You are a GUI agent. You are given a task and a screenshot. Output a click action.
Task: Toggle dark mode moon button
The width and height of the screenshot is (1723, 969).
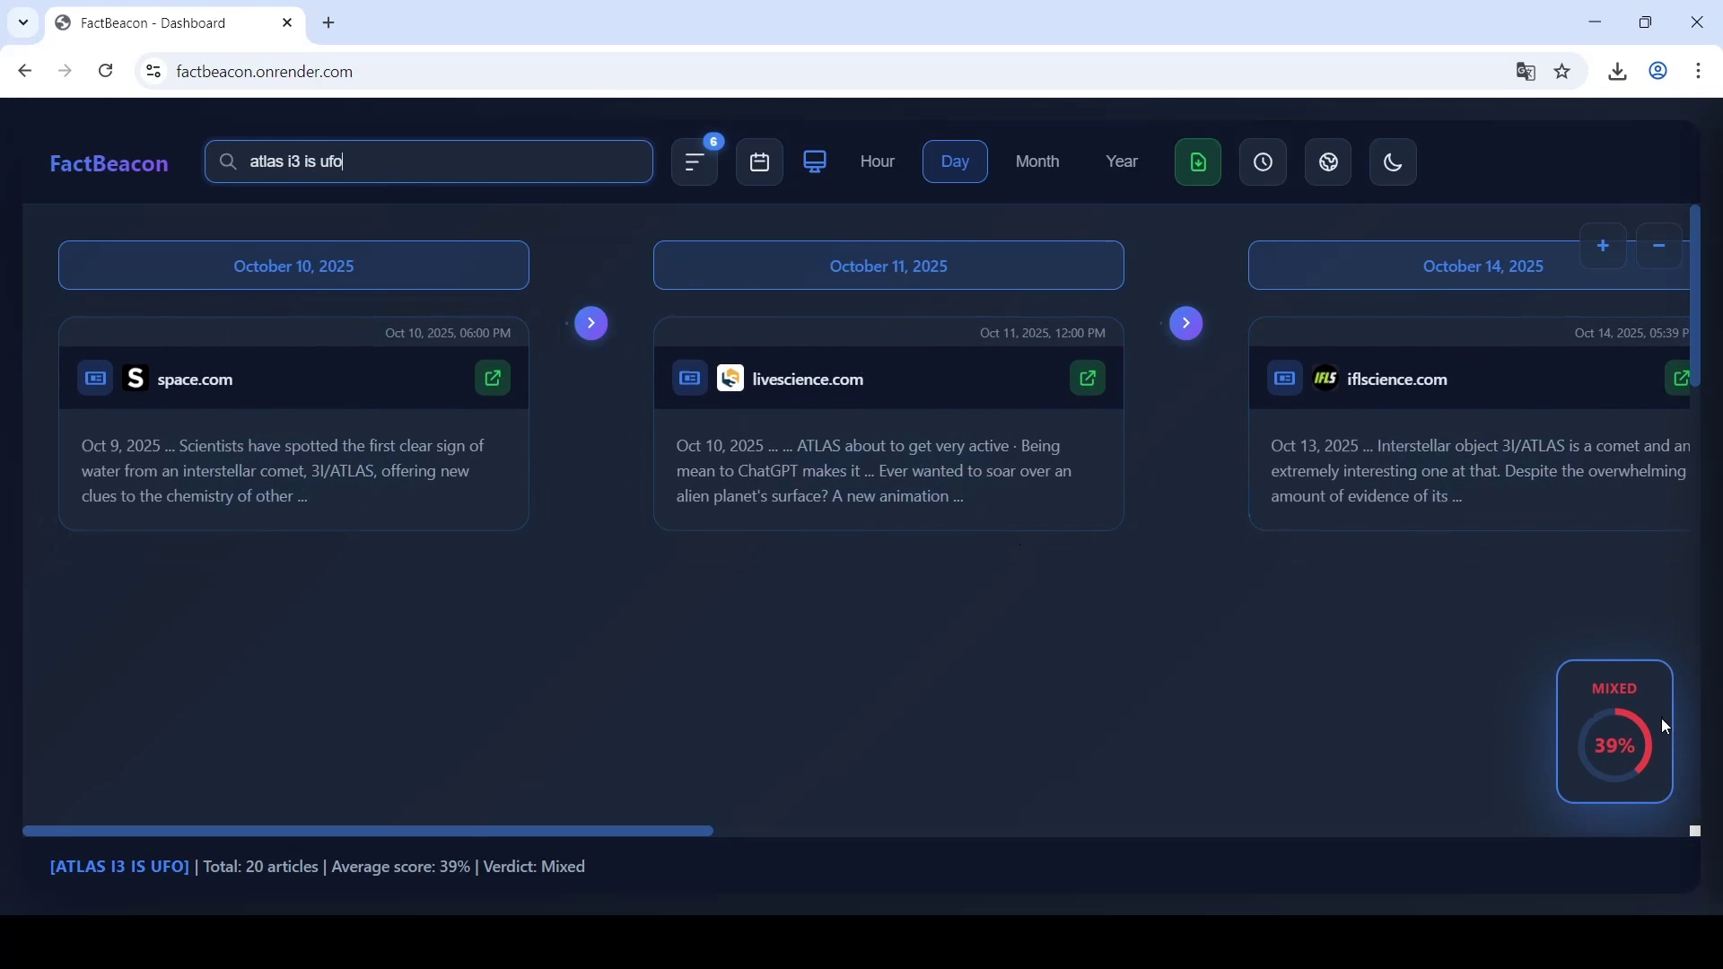pyautogui.click(x=1394, y=162)
